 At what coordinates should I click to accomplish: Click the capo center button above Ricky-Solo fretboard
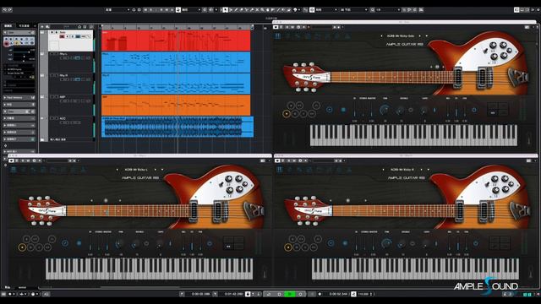(437, 67)
